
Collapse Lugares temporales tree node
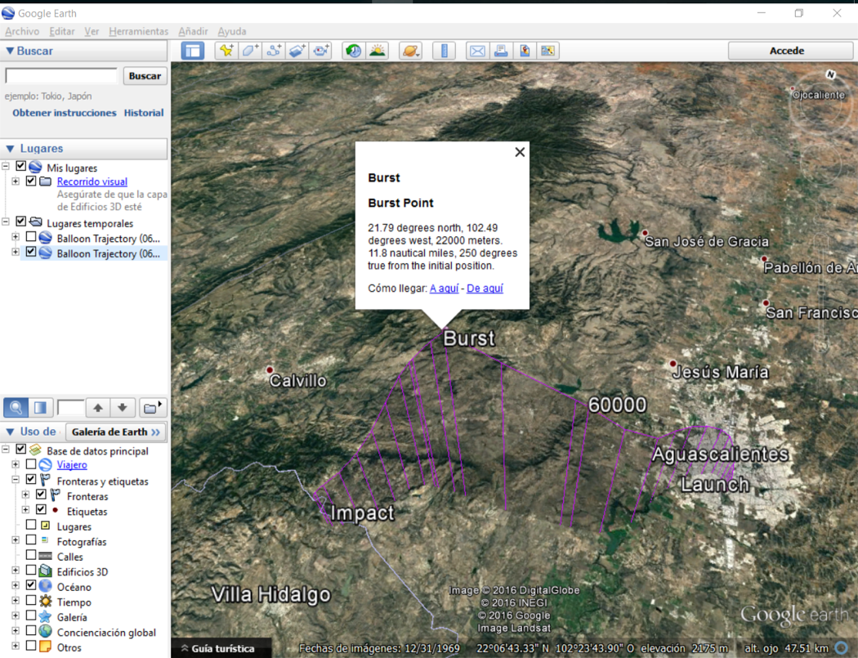[6, 222]
